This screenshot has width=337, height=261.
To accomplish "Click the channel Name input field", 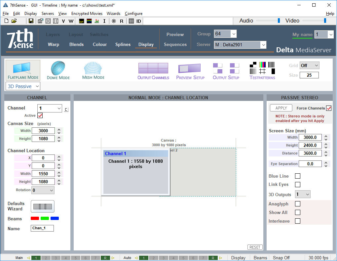I will pyautogui.click(x=42, y=228).
